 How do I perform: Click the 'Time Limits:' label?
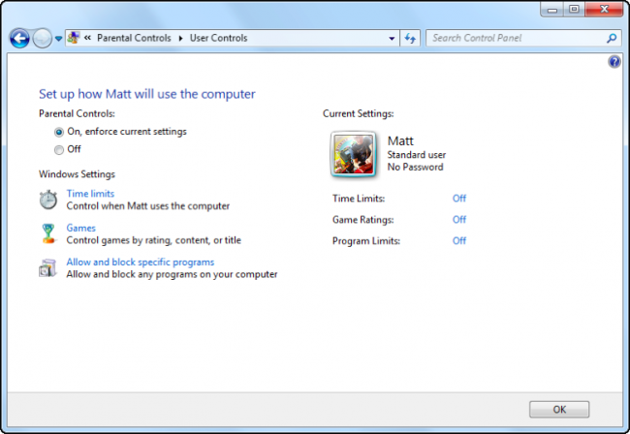pos(359,199)
